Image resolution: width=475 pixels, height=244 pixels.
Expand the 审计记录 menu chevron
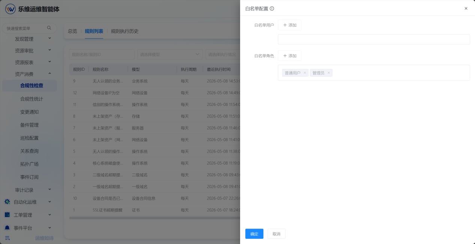click(50, 190)
